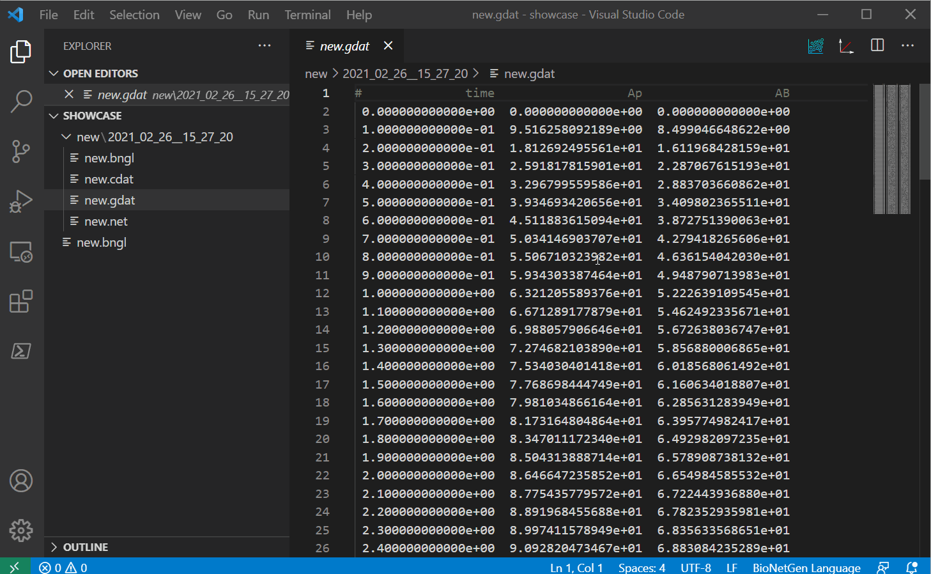This screenshot has width=931, height=574.
Task: Click the 'AB' column header text
Action: (x=782, y=93)
